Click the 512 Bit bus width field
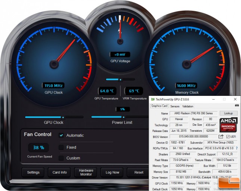 click(x=227, y=166)
